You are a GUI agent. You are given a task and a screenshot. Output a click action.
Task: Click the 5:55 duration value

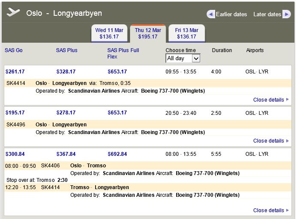[x=216, y=154]
